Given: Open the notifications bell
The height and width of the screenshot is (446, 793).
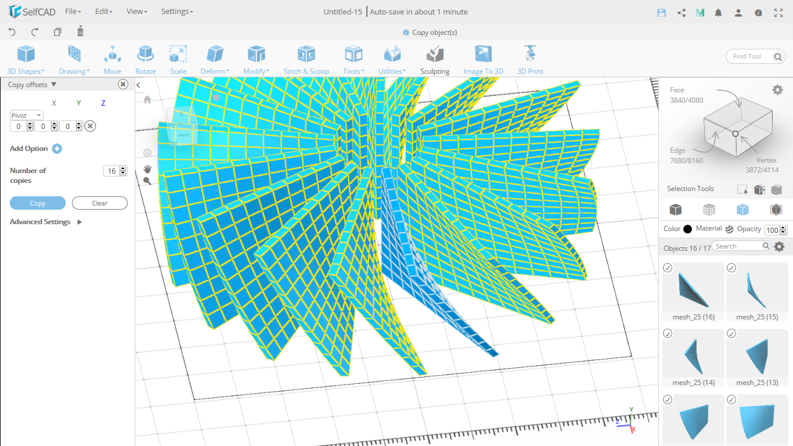Looking at the screenshot, I should click(719, 12).
